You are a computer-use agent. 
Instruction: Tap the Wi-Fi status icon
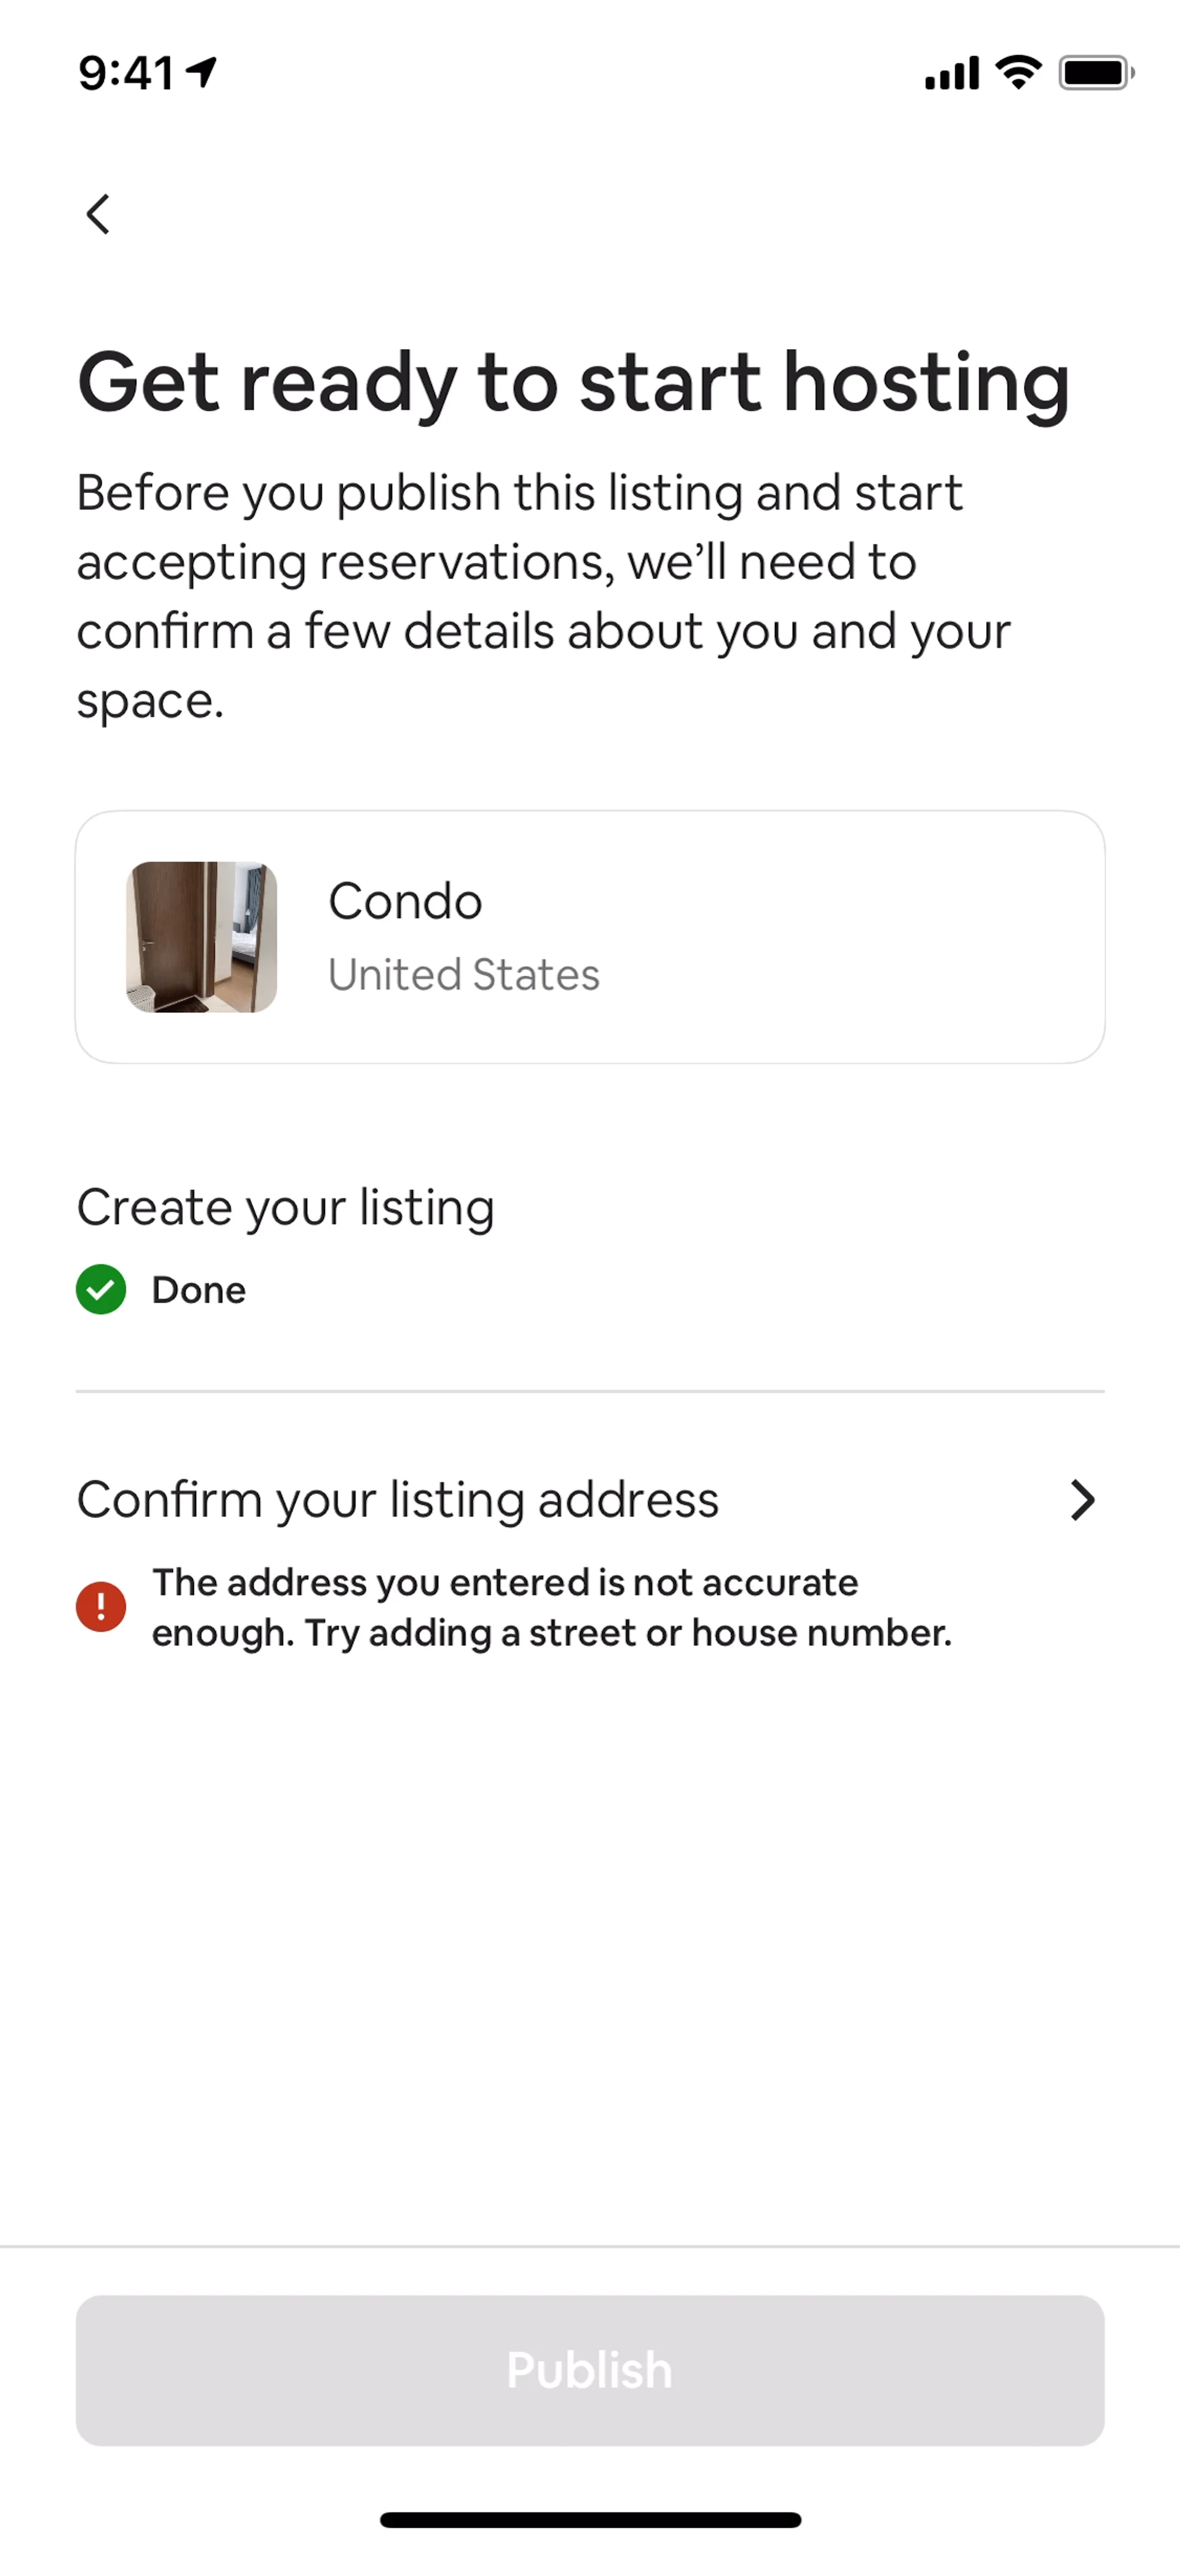pos(1018,73)
